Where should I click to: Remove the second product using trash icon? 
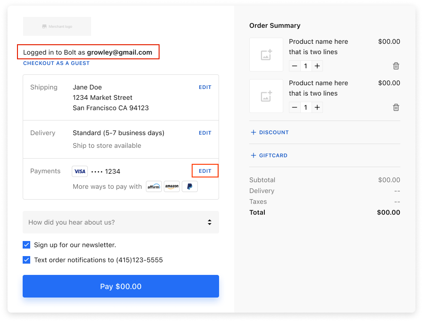(396, 107)
